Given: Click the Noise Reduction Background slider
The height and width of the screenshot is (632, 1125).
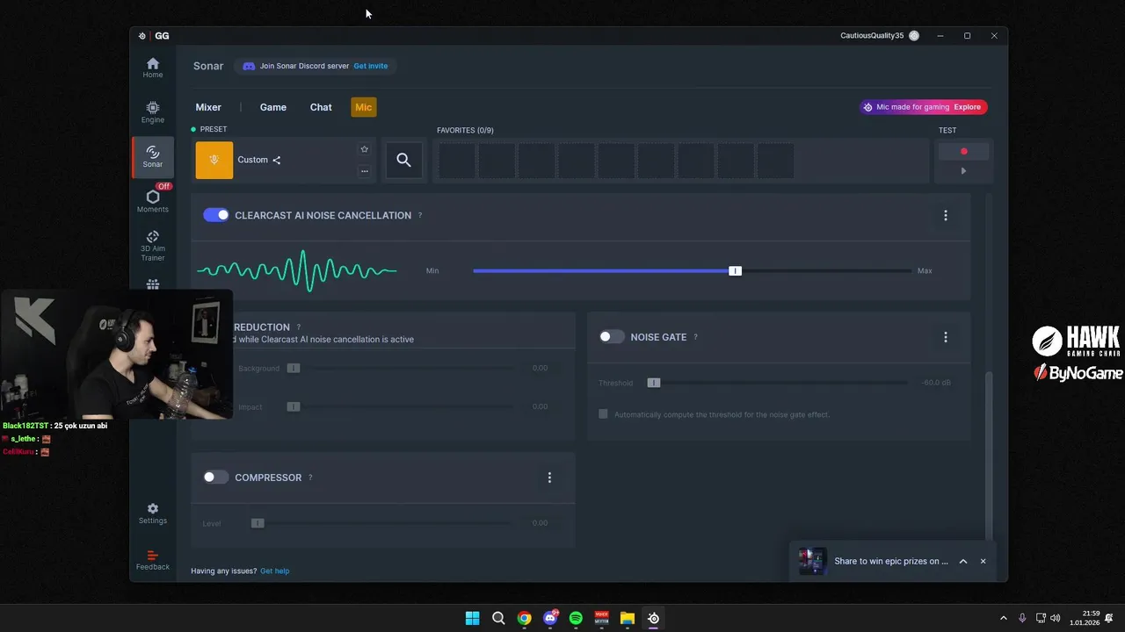Looking at the screenshot, I should (401, 369).
